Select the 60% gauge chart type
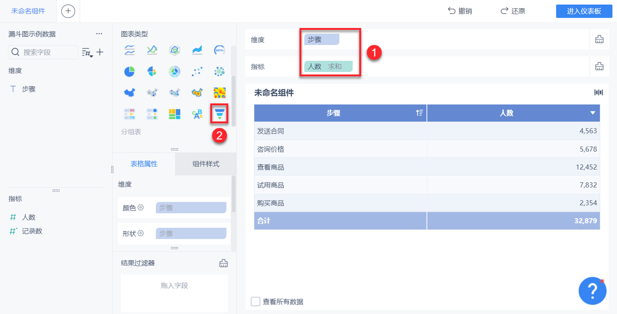 click(219, 50)
